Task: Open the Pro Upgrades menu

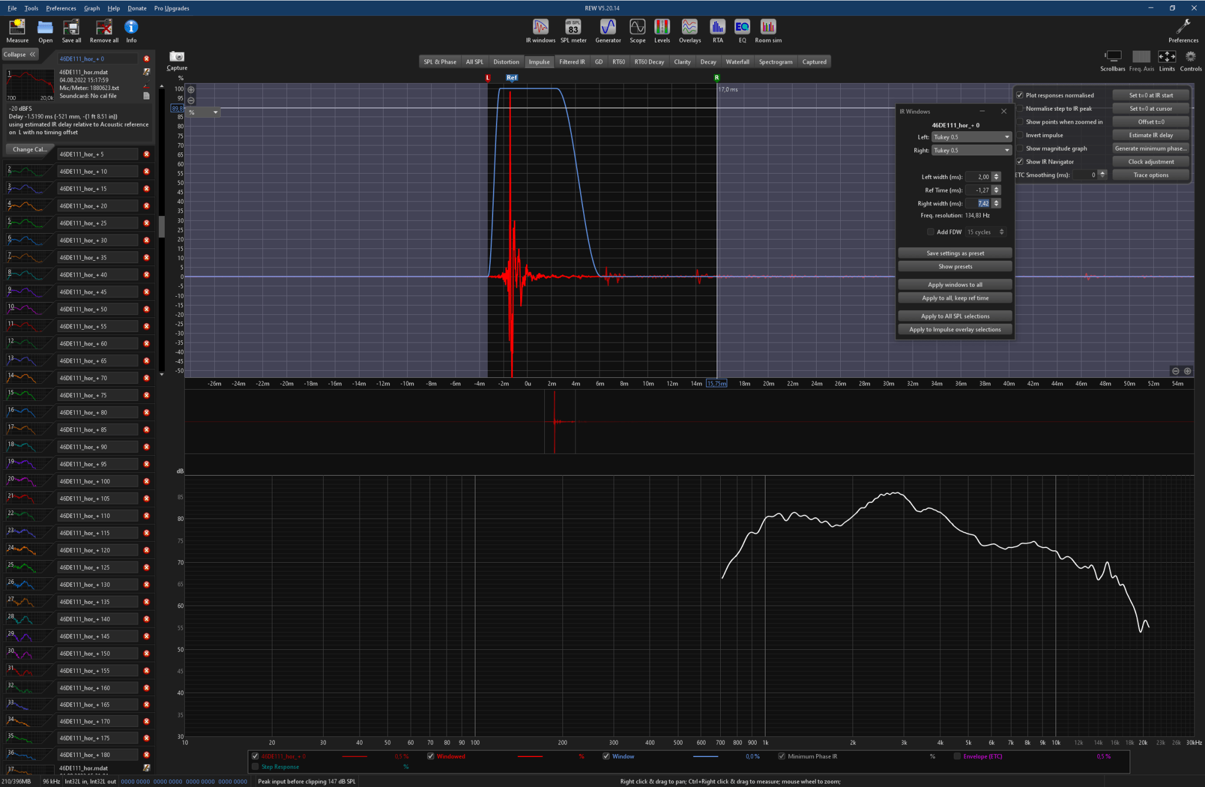Action: tap(172, 8)
